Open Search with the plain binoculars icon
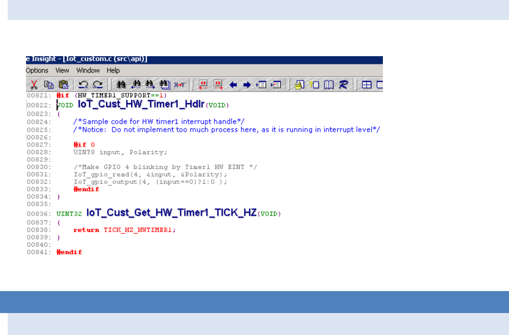This screenshot has height=335, width=509. coord(121,85)
